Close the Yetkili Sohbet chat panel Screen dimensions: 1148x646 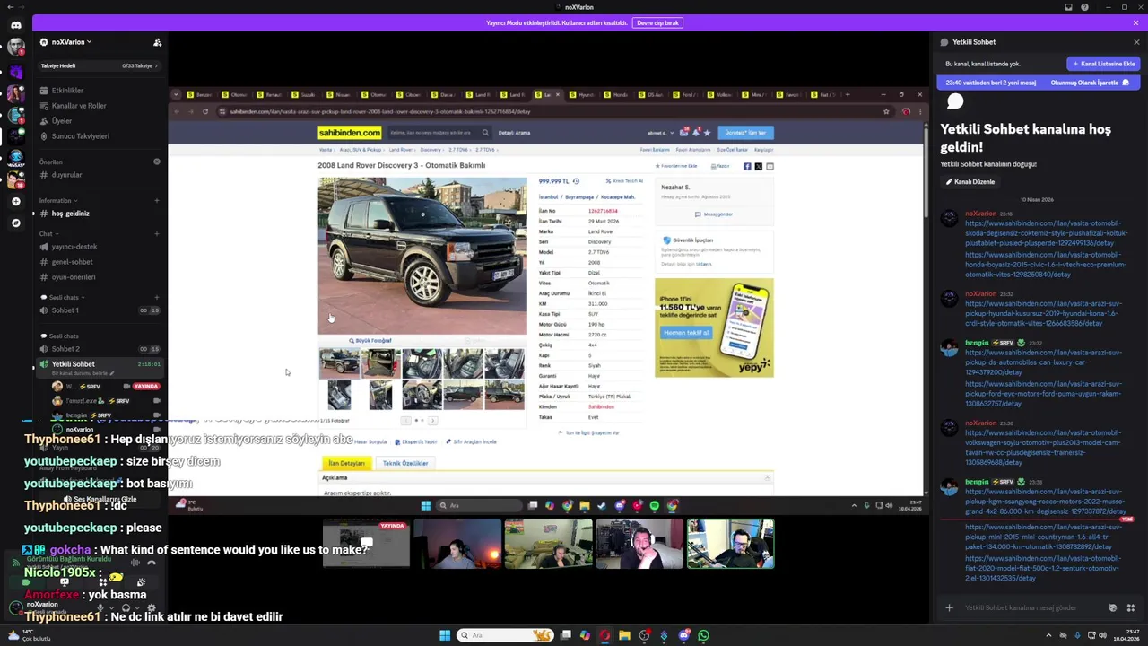(x=1136, y=42)
